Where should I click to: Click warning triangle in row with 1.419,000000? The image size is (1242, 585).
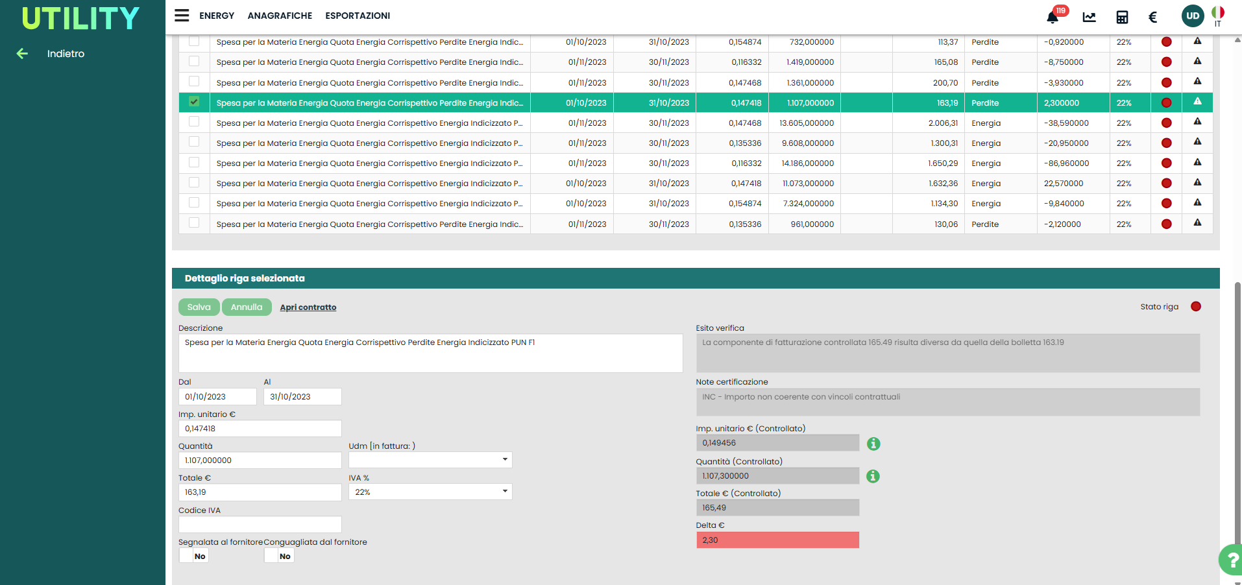click(x=1197, y=62)
